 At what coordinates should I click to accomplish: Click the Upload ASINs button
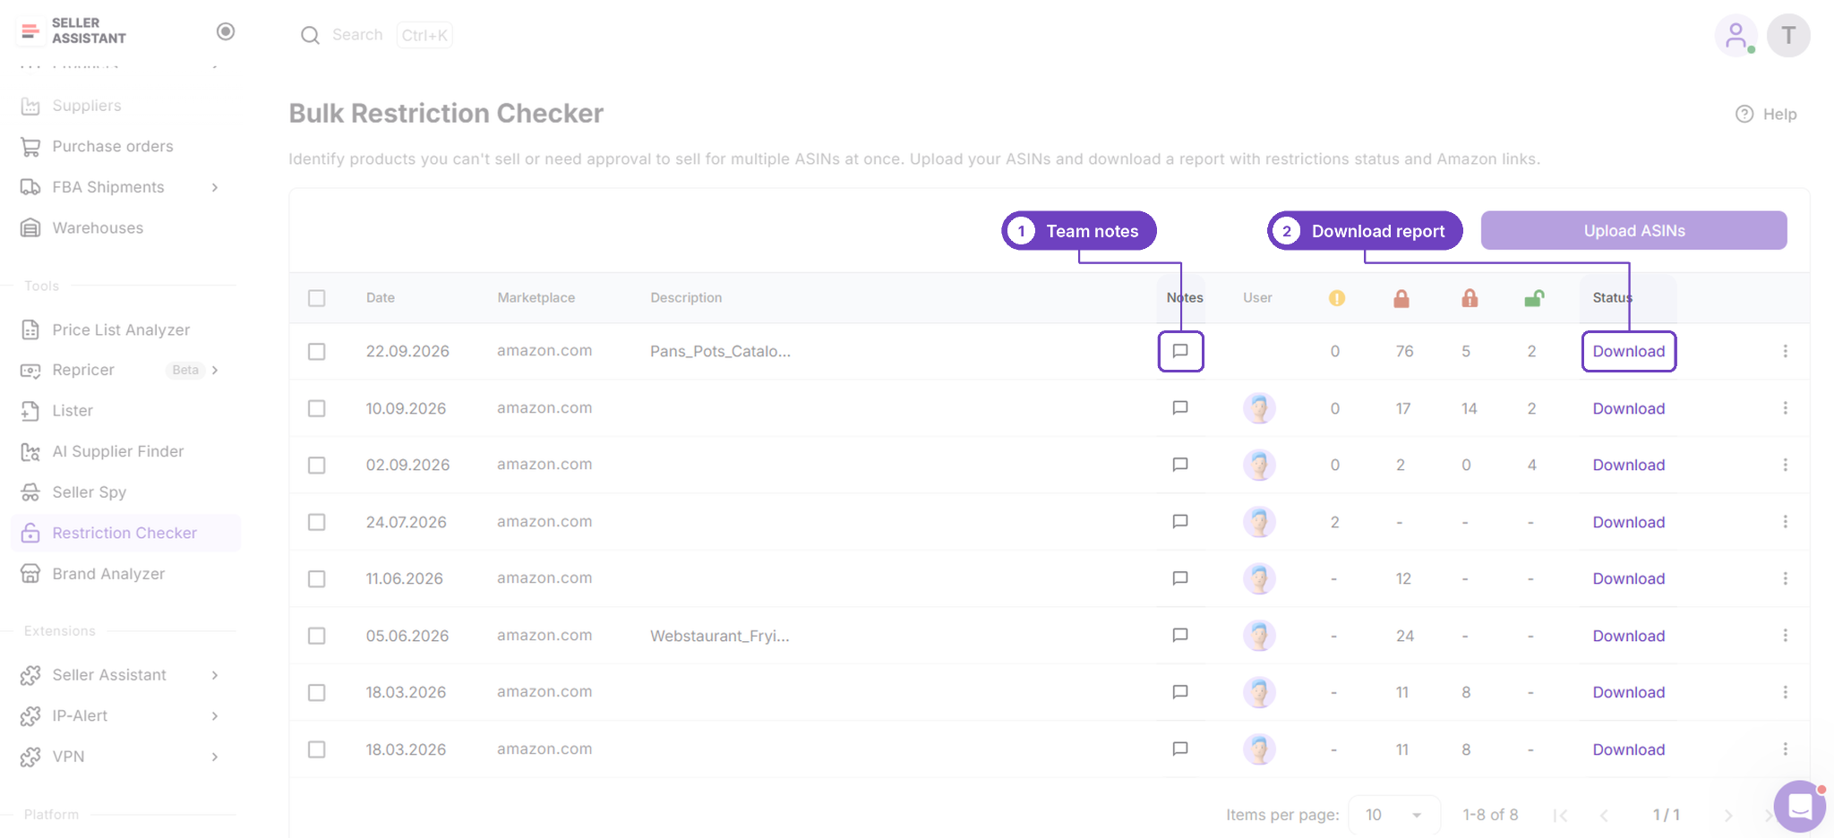click(x=1634, y=231)
